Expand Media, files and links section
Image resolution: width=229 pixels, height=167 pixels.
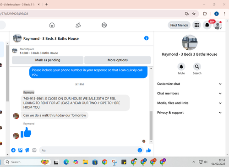click(189, 103)
